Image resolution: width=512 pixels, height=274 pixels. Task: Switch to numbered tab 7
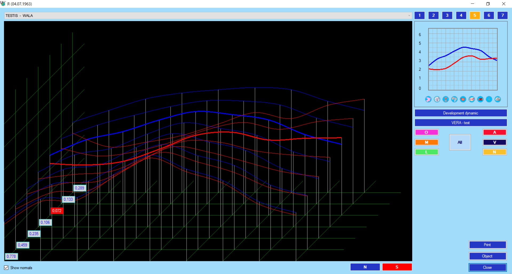pos(502,15)
